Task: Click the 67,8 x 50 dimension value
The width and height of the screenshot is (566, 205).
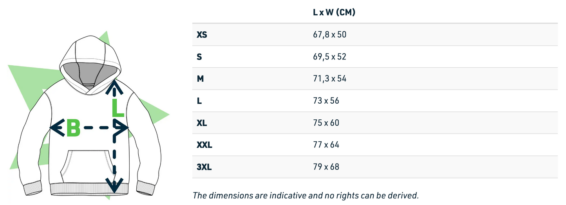Action: pos(329,35)
